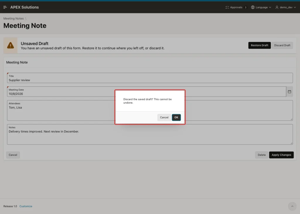Screen dimensions: 300x214
Task: Open the Language dropdown menu
Action: tap(261, 7)
